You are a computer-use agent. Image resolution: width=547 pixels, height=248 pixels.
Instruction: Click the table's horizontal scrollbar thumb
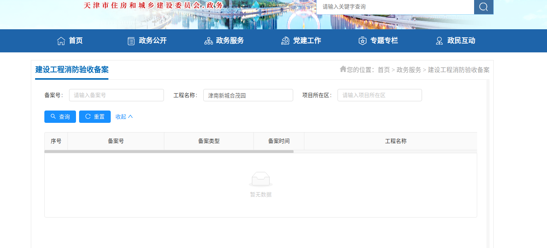pyautogui.click(x=169, y=152)
